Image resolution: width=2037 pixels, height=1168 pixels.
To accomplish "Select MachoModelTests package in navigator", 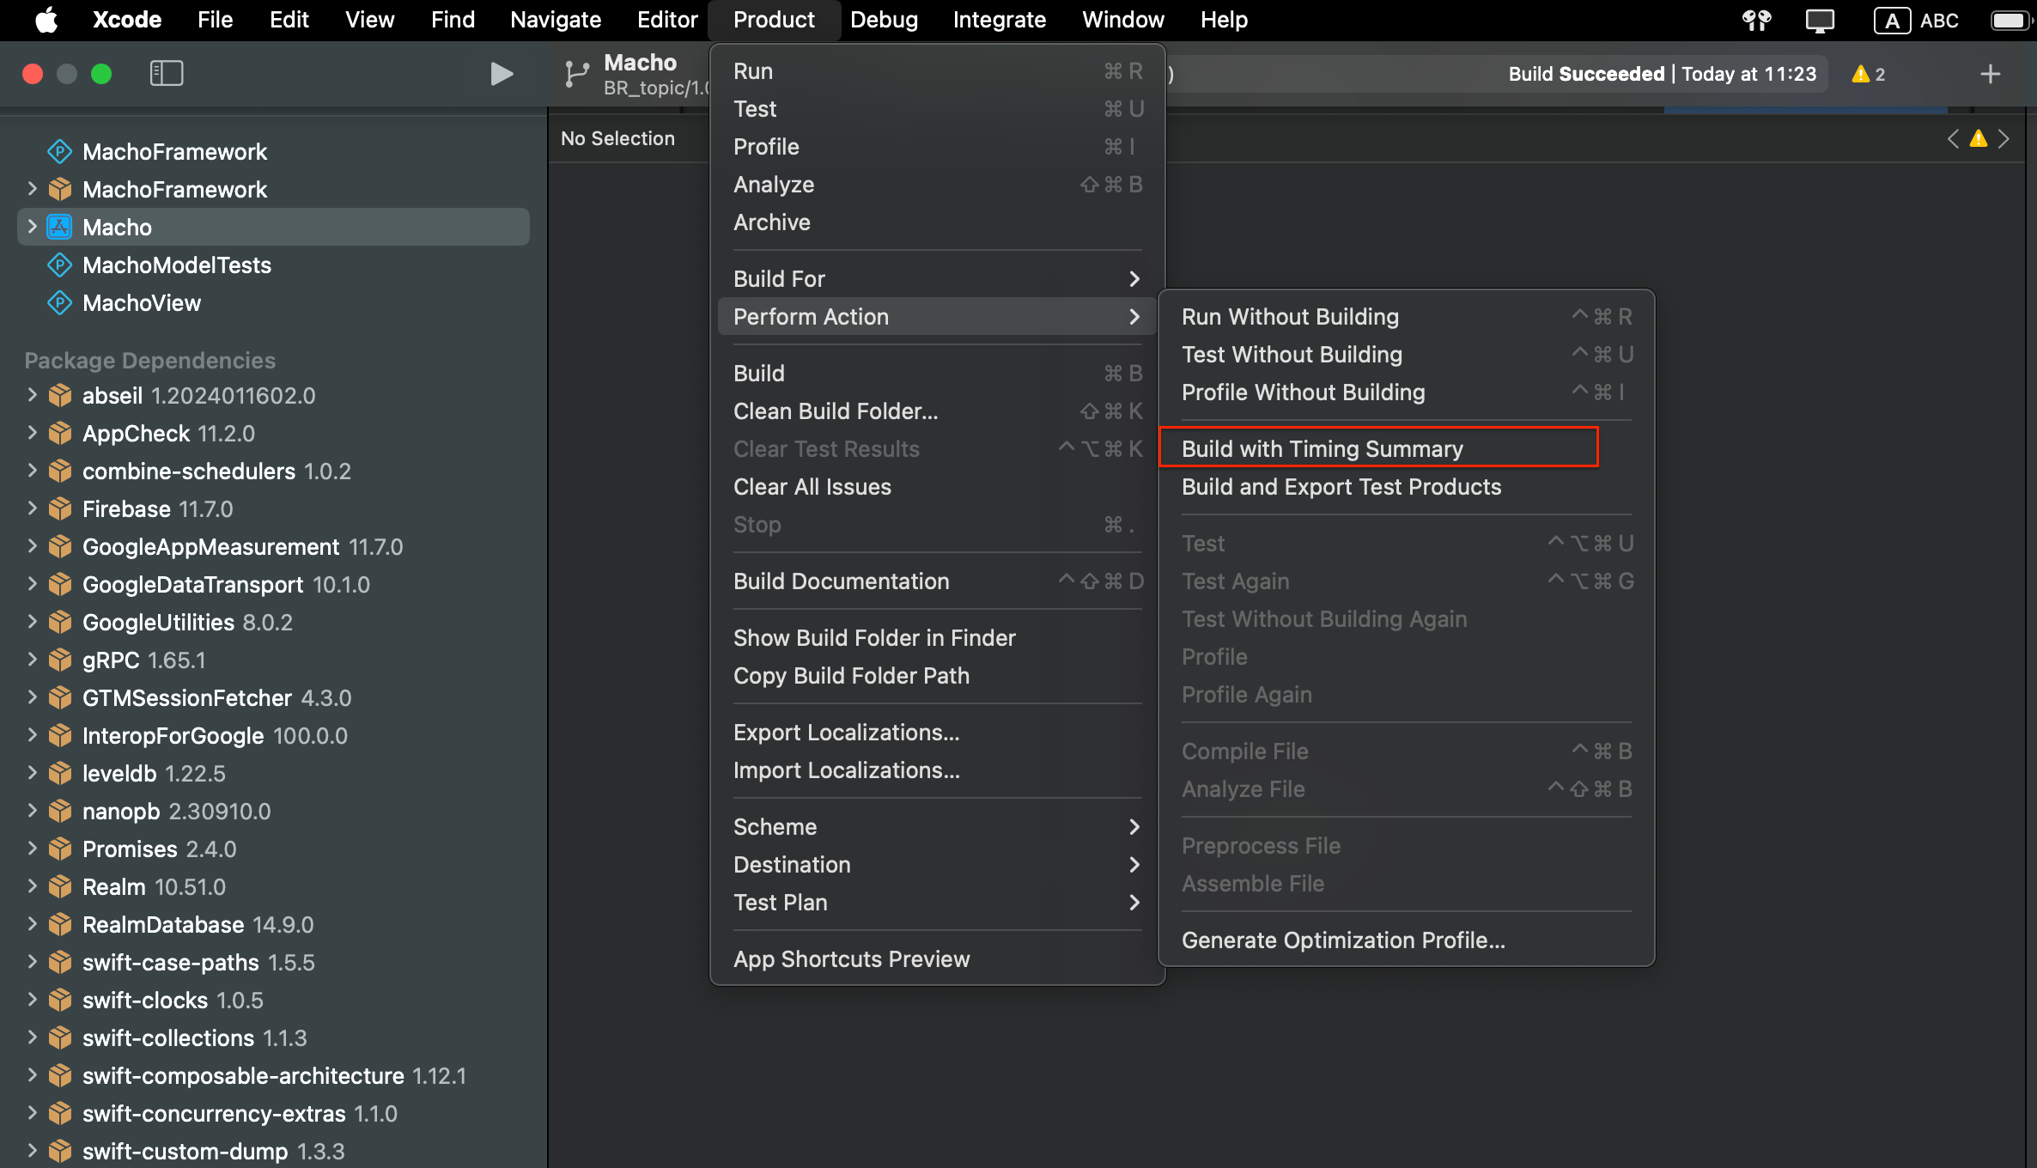I will [x=176, y=265].
